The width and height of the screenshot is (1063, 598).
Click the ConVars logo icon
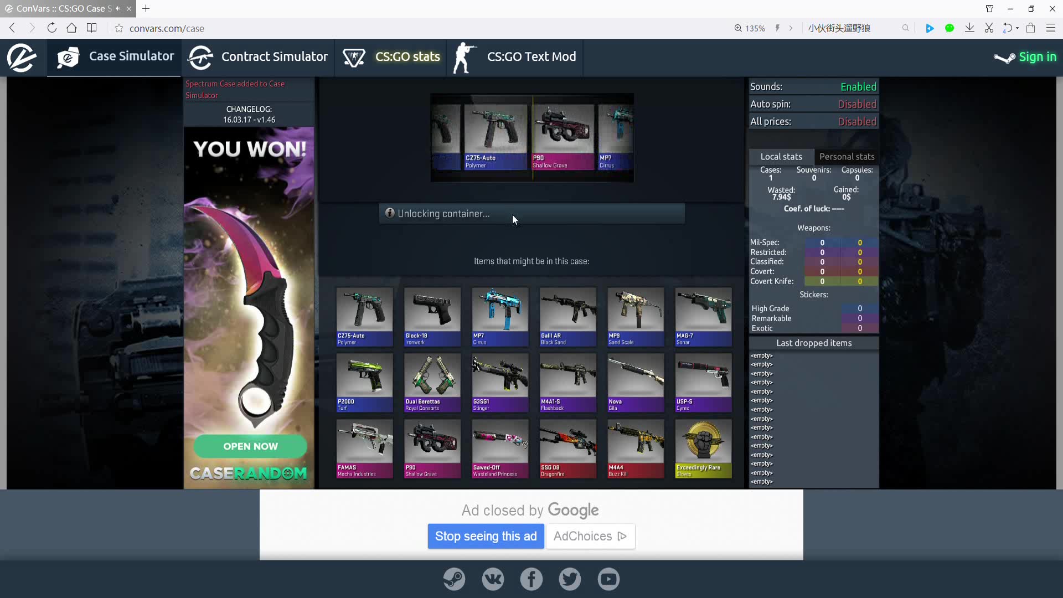22,57
